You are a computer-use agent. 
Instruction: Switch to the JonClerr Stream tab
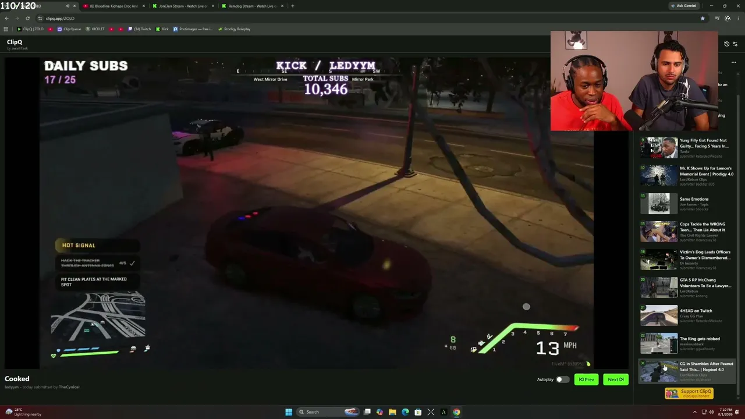click(183, 6)
